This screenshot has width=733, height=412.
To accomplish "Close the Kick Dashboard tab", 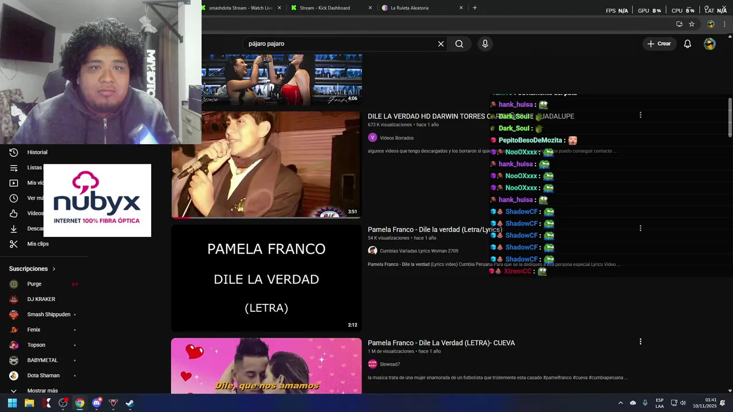I will (370, 8).
